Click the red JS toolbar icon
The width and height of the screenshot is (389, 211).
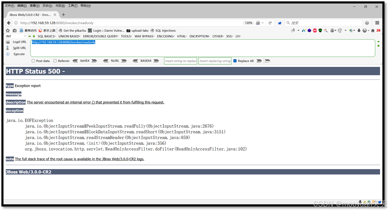[378, 31]
